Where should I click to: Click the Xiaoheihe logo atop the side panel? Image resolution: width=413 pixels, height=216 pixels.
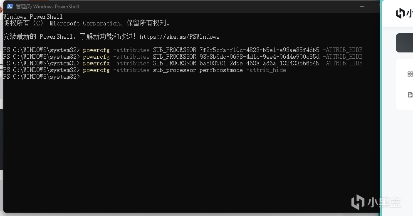click(404, 13)
